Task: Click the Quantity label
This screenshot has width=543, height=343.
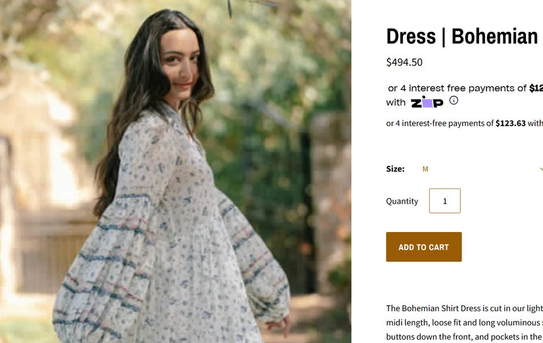Action: click(402, 201)
